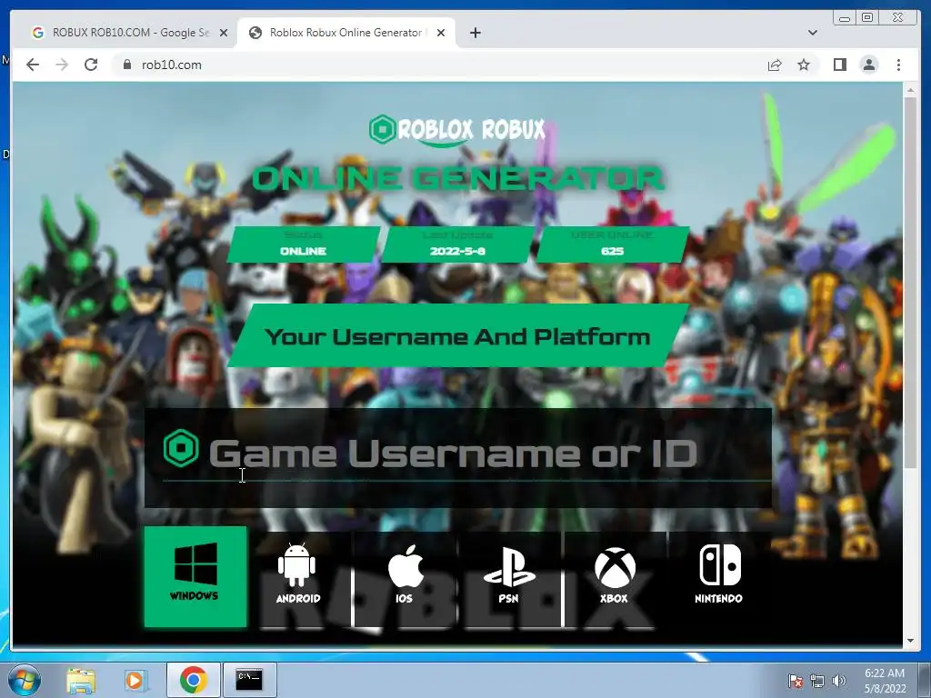Click the network tray icon

tap(817, 682)
